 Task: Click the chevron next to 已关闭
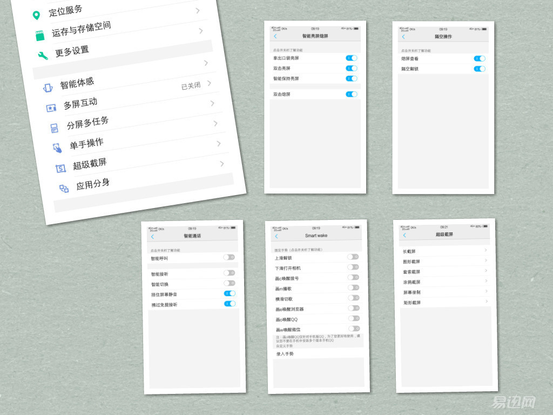(209, 83)
